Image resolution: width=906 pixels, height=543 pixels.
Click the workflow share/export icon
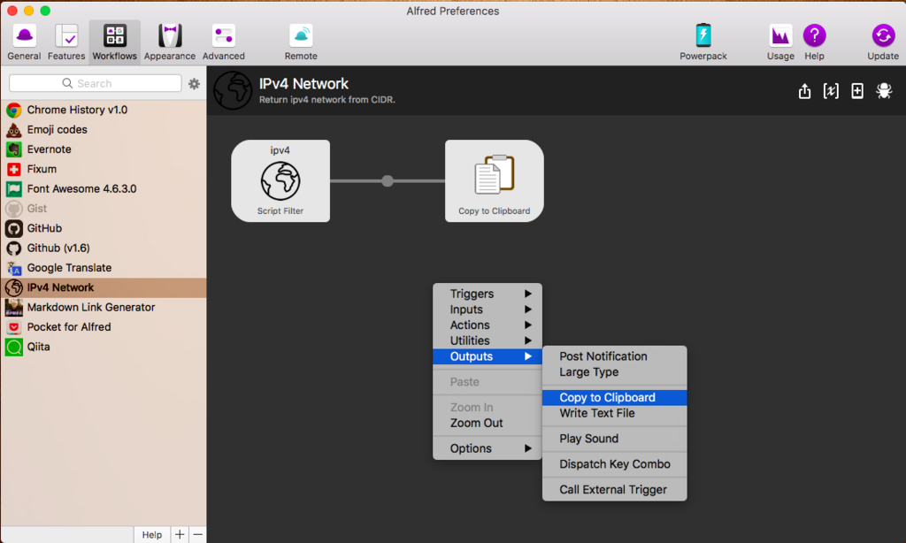coord(804,91)
